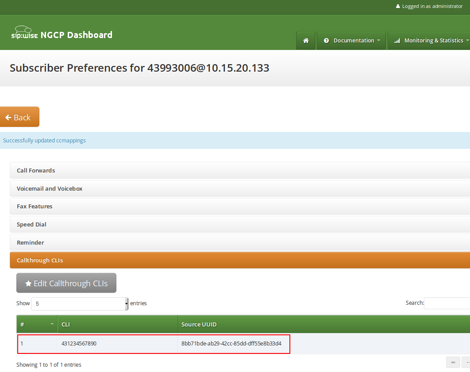Click the sip:wise NGCP Dashboard logo

point(62,35)
